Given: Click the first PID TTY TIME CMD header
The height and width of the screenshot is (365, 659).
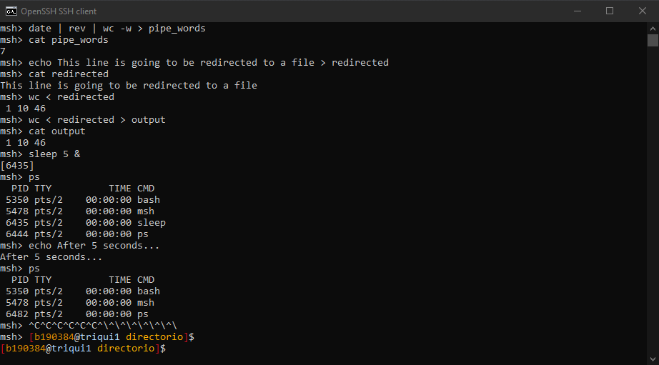Looking at the screenshot, I should [x=83, y=188].
